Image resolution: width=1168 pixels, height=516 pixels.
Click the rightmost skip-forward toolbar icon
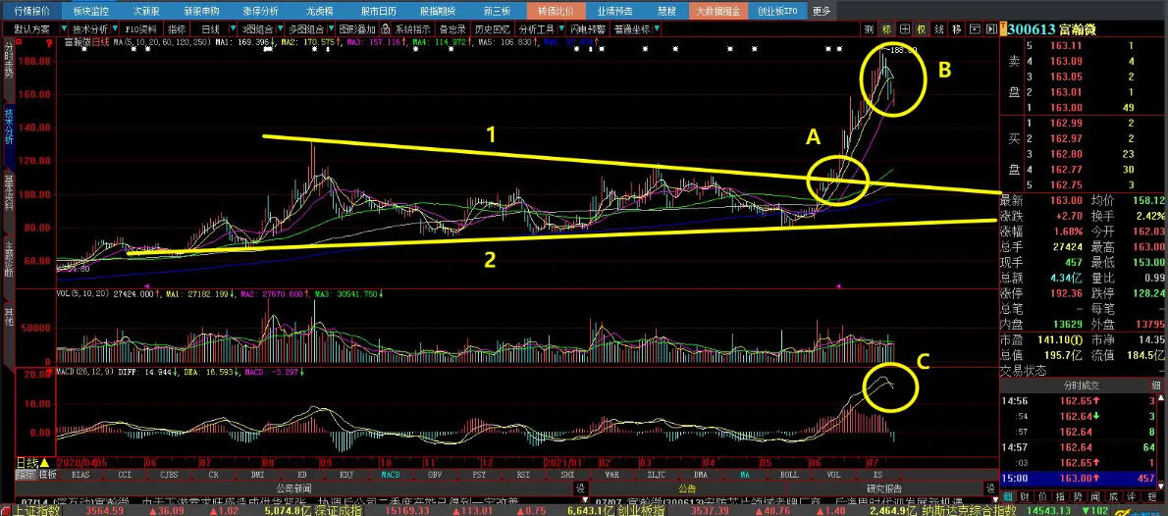[992, 29]
